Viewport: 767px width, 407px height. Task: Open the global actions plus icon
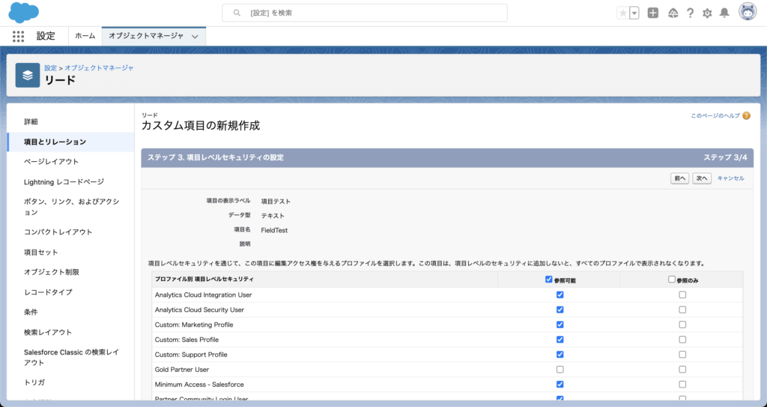click(653, 13)
